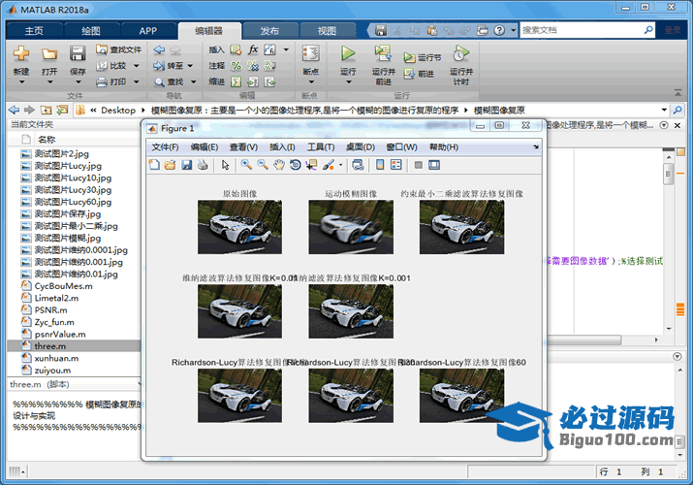Click the login 登录 button
The image size is (693, 485).
[673, 30]
